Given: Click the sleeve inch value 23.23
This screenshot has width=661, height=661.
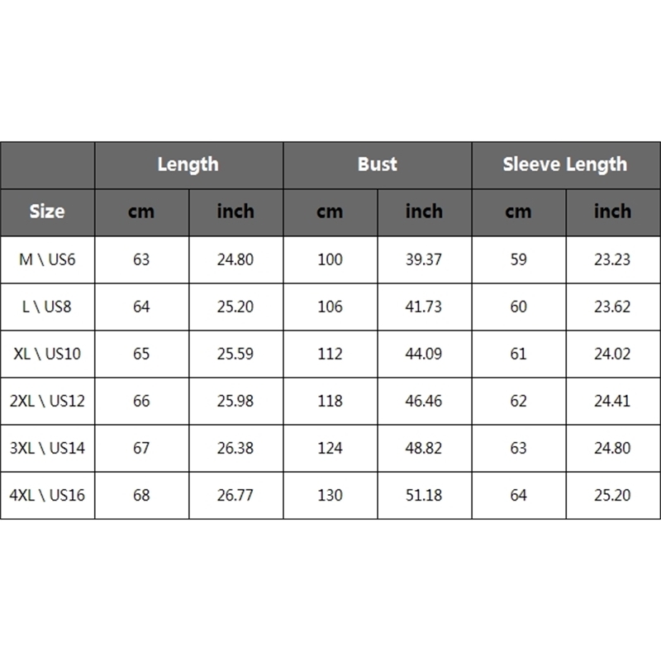Looking at the screenshot, I should coord(612,259).
